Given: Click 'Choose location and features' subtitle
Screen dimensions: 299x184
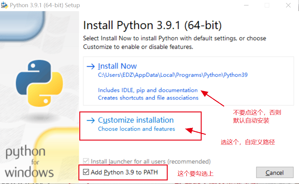Looking at the screenshot, I should (x=136, y=129).
